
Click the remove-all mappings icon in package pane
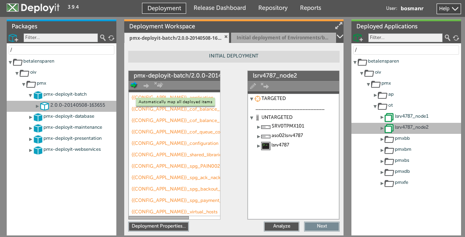[x=159, y=85]
